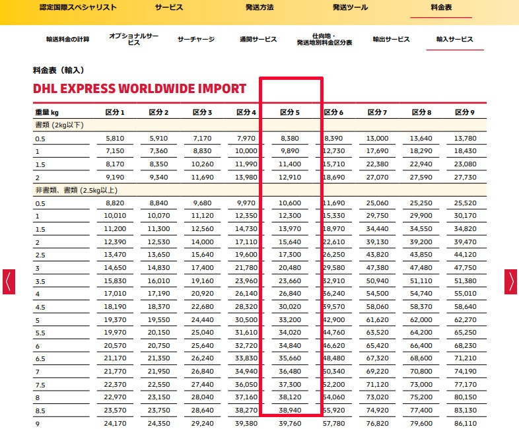Image resolution: width=519 pixels, height=429 pixels.
Task: Click the 区分 7 column header
Action: 377,112
